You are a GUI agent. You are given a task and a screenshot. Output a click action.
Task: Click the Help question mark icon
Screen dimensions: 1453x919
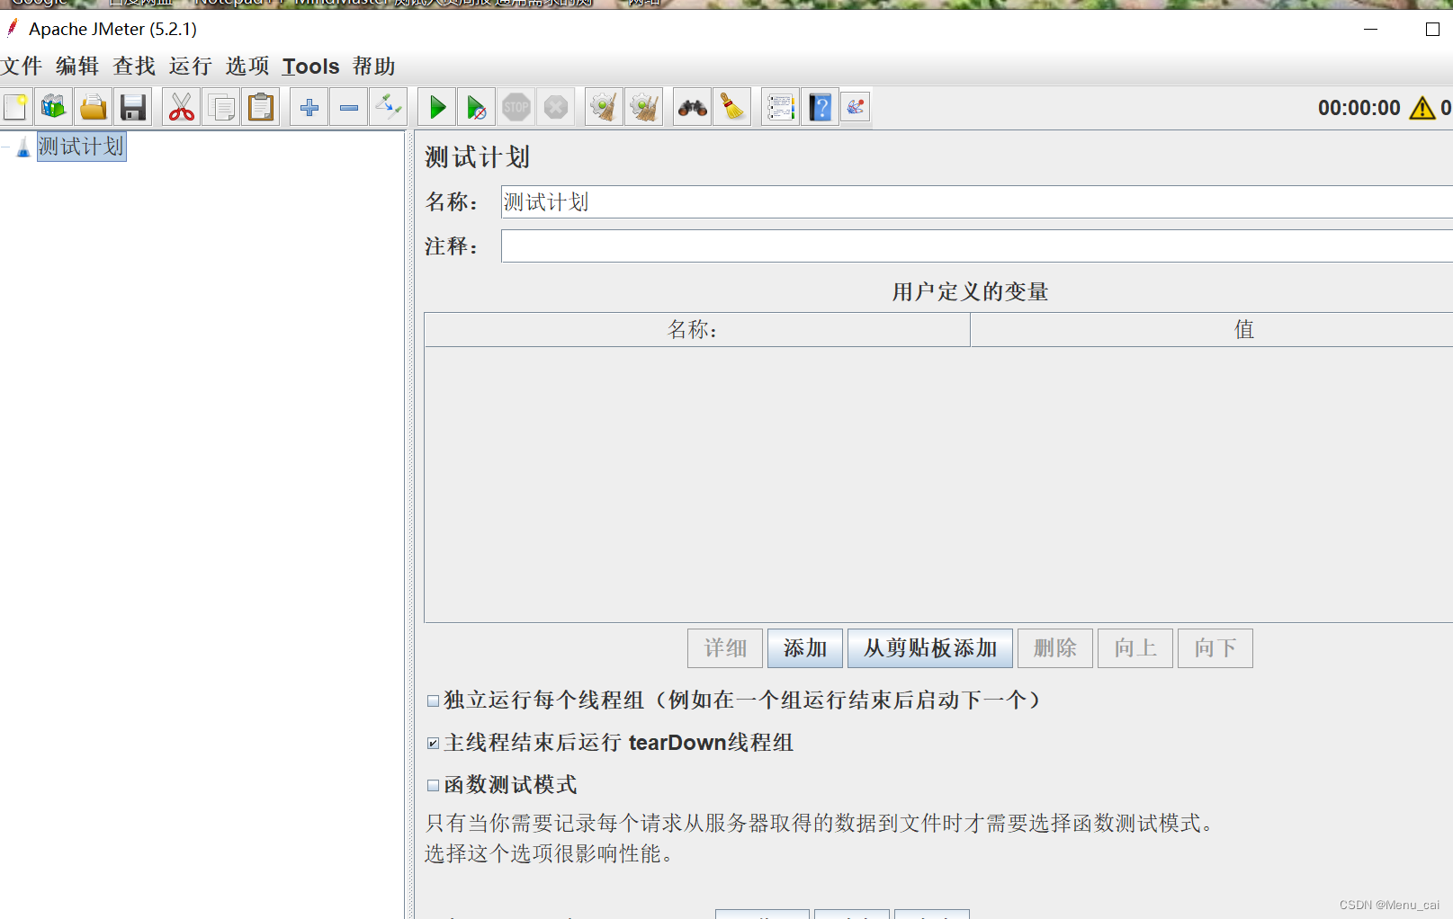pos(821,108)
